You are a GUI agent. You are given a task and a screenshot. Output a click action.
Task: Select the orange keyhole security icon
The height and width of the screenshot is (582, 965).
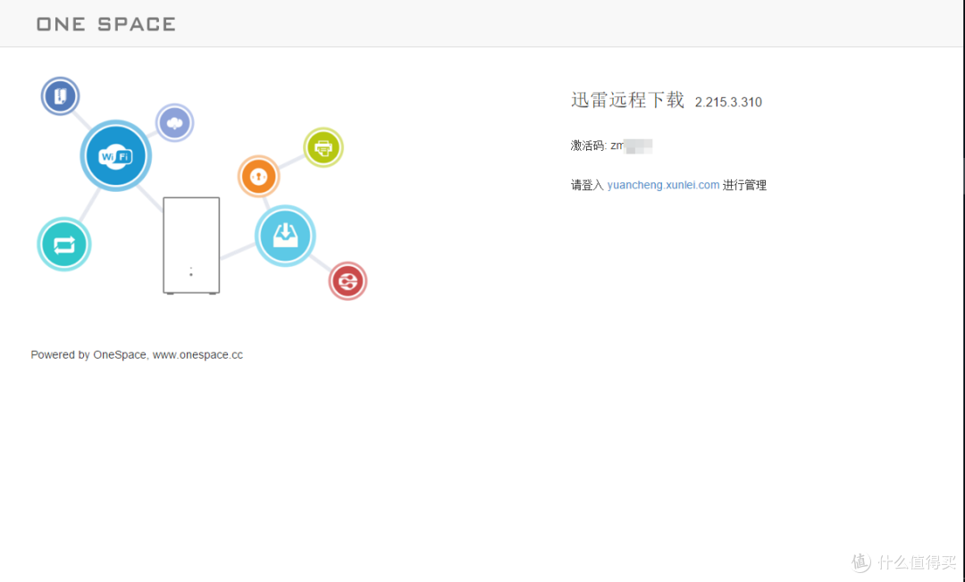click(x=258, y=177)
